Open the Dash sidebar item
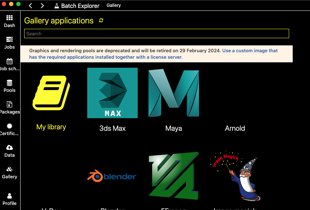 click(9, 21)
